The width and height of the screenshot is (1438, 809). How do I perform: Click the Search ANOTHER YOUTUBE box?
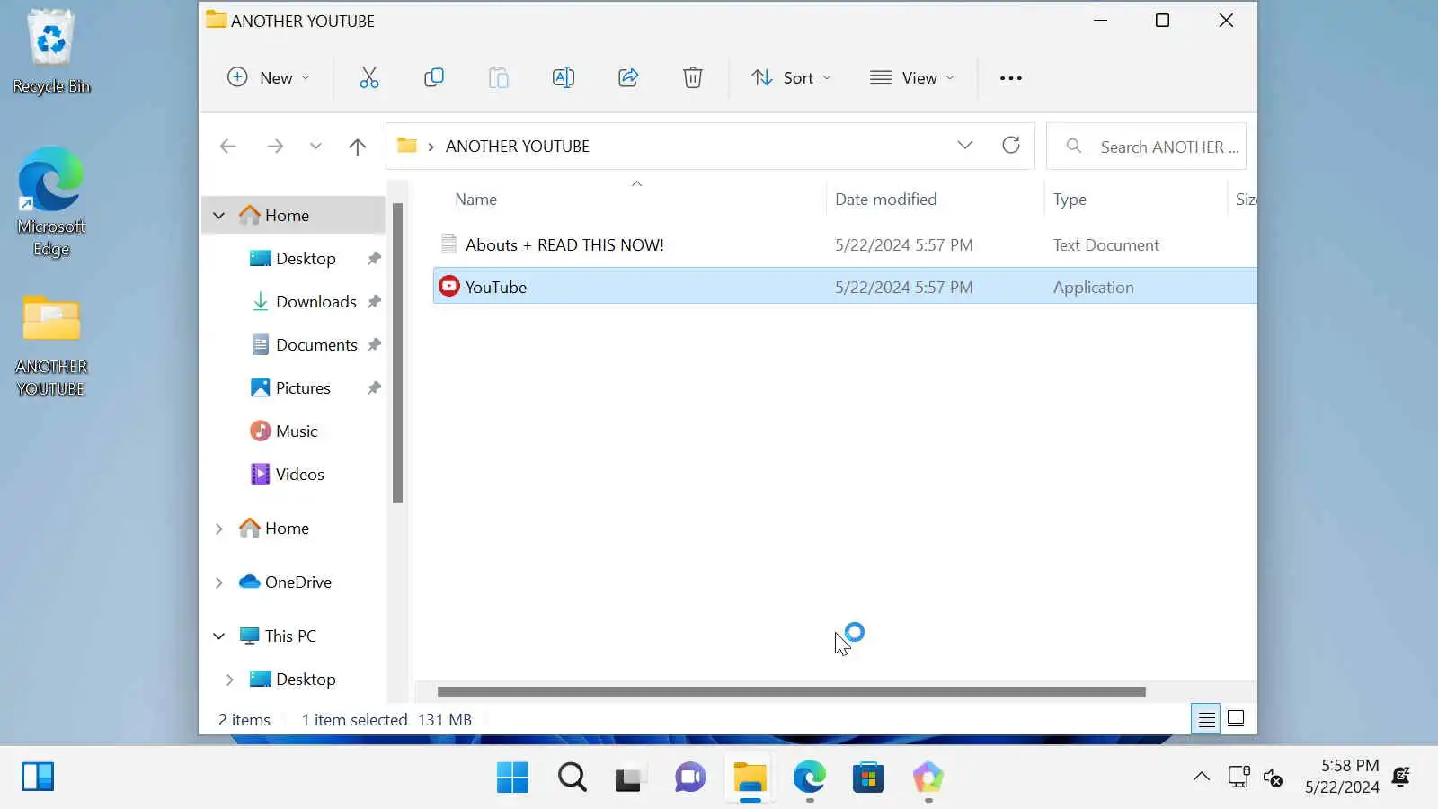tap(1147, 147)
